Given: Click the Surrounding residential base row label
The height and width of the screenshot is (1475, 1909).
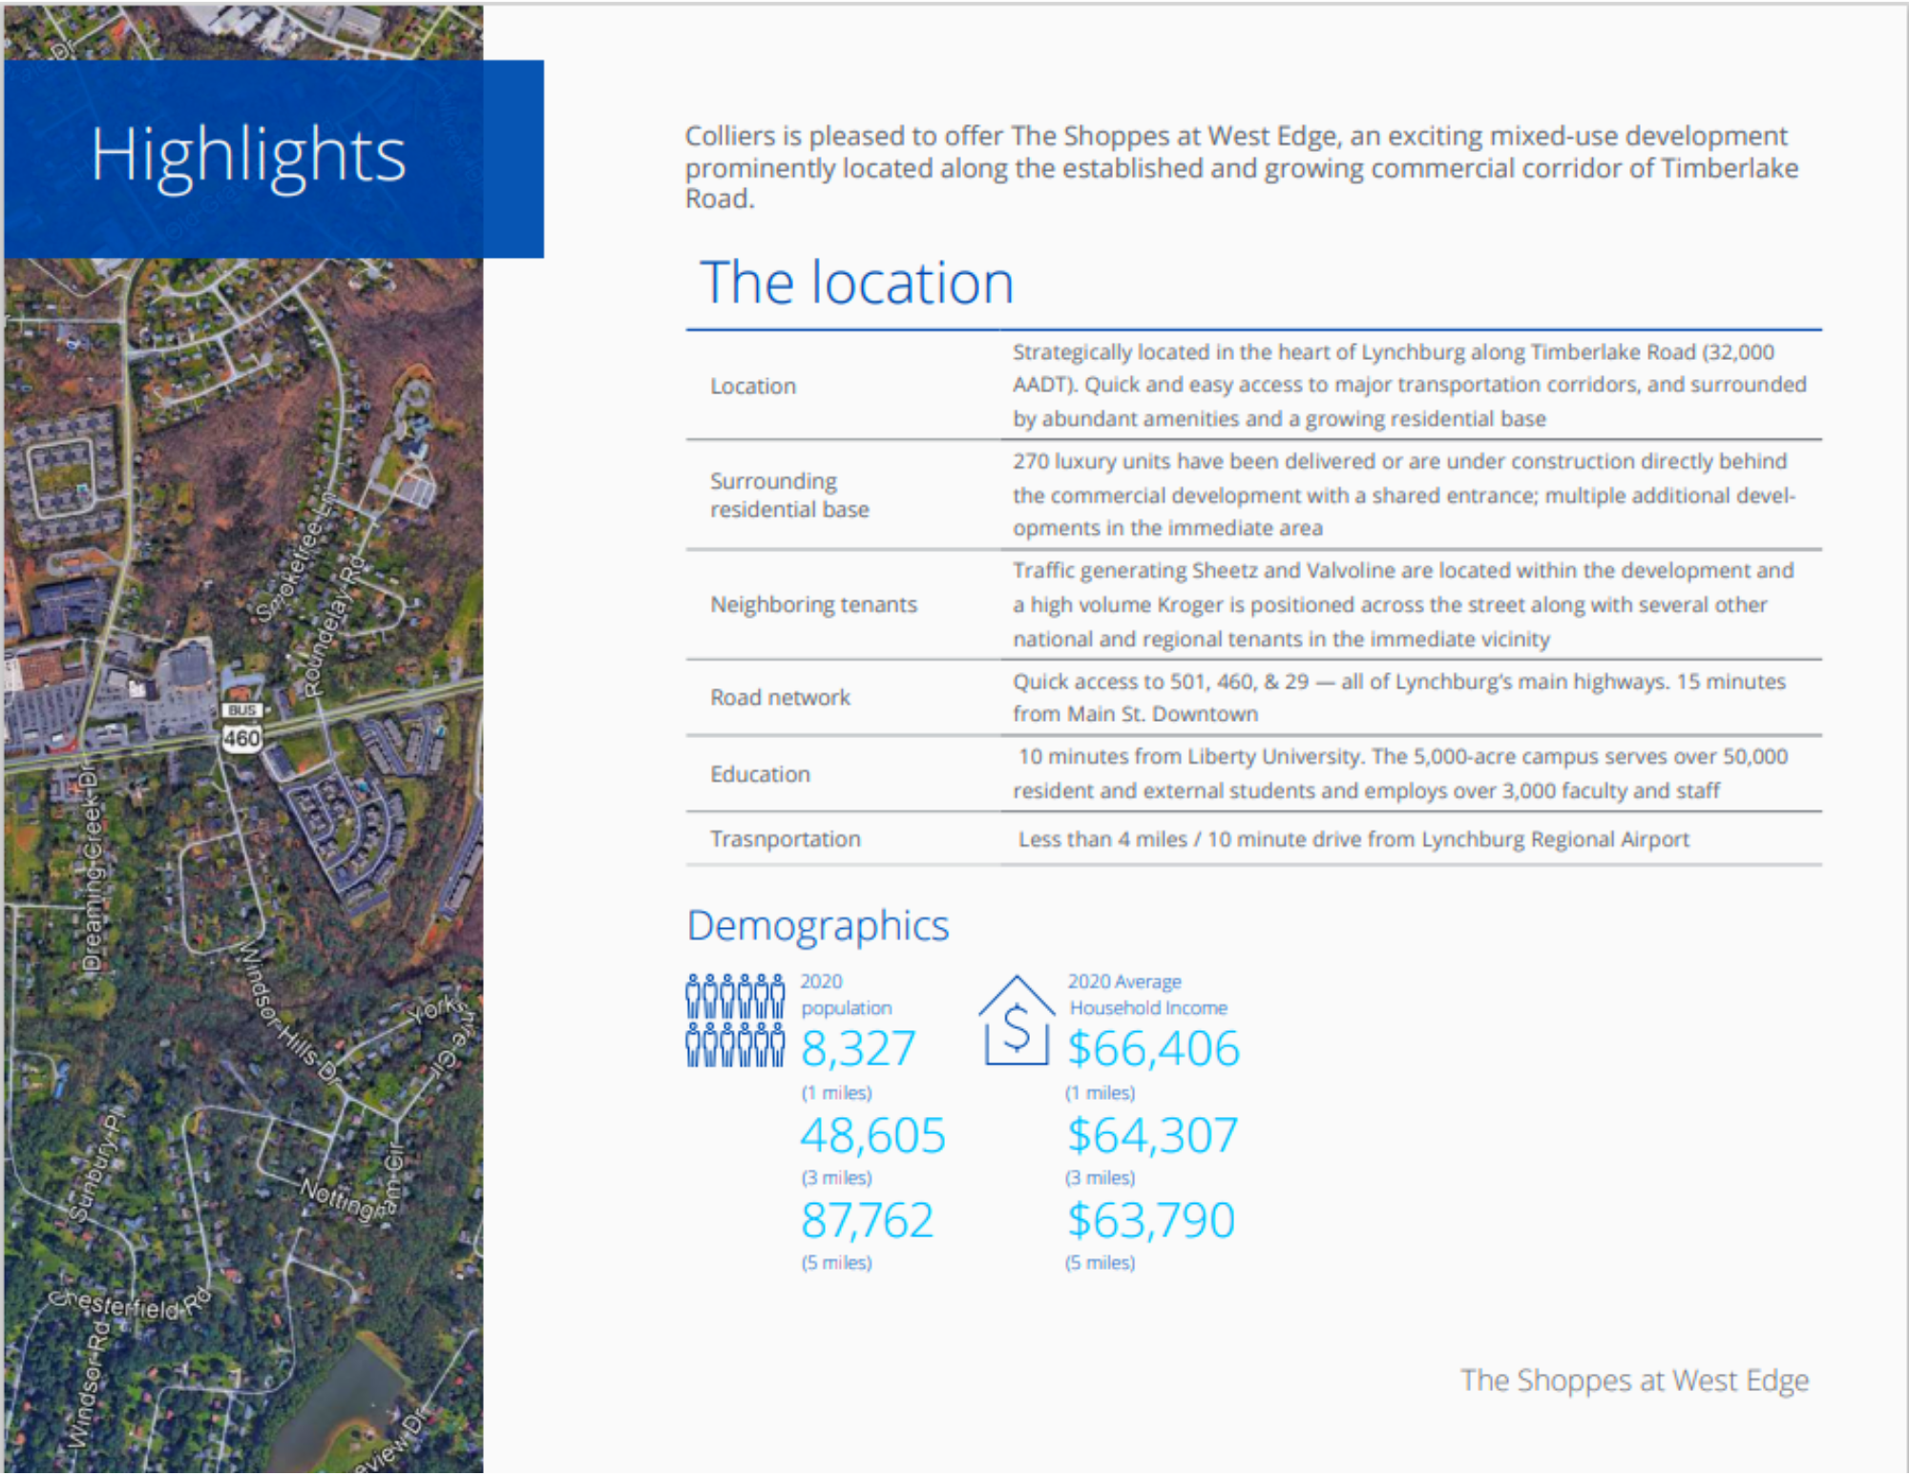Looking at the screenshot, I should tap(789, 495).
